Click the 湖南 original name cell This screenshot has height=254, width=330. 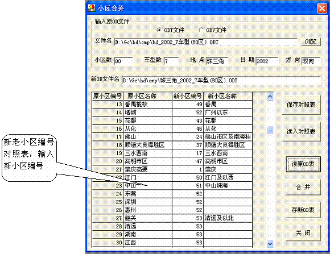148,235
